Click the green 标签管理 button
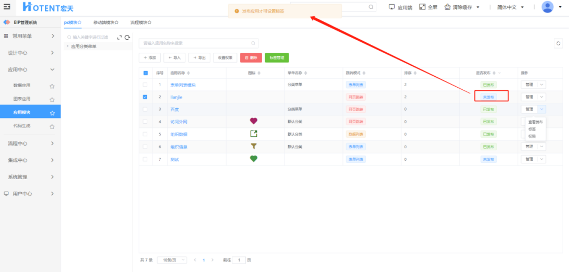Viewport: 569px width, 272px height. point(277,58)
